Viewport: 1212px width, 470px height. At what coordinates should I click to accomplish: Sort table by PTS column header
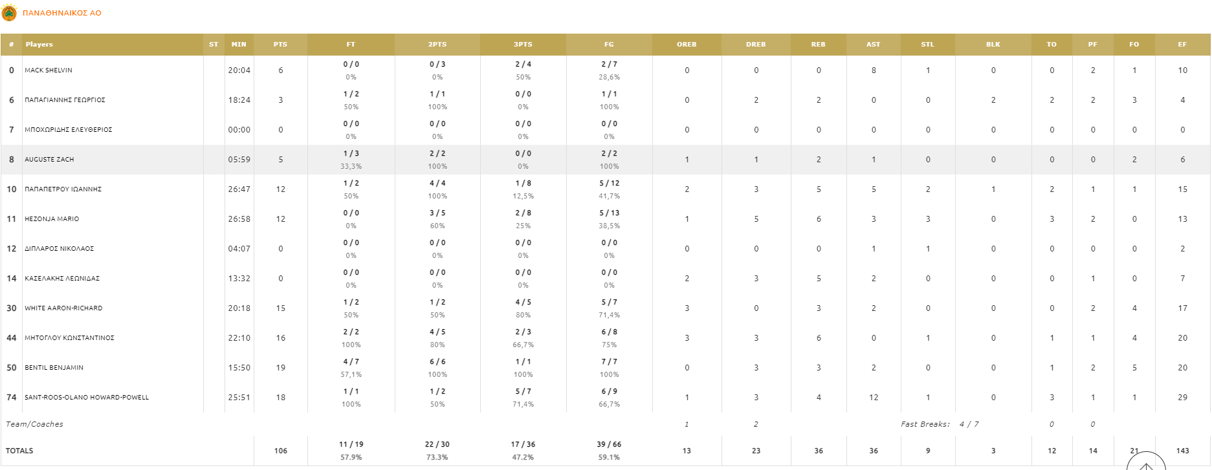pos(280,45)
